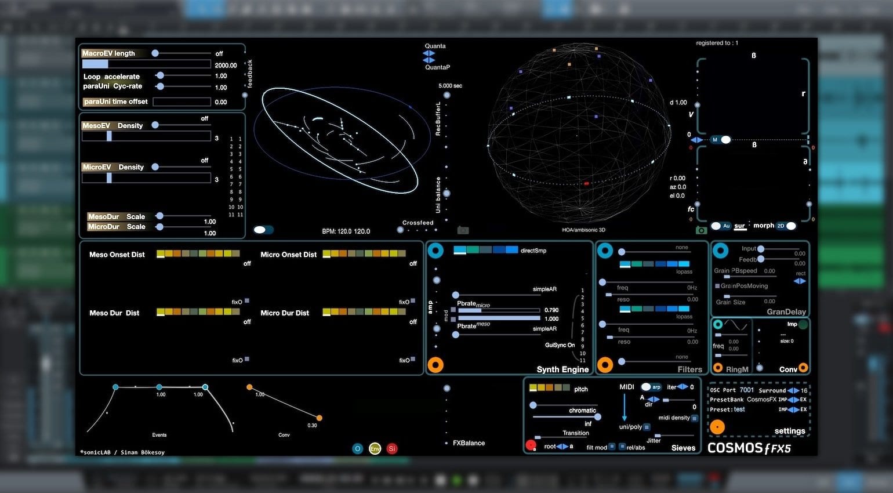The height and width of the screenshot is (493, 893).
Task: Step the GranDelay rect window arrows
Action: pyautogui.click(x=800, y=281)
